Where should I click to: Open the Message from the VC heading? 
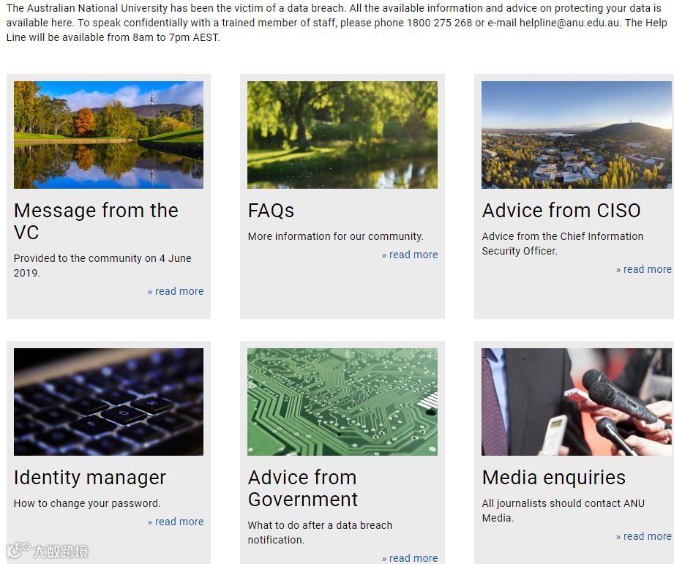point(96,221)
